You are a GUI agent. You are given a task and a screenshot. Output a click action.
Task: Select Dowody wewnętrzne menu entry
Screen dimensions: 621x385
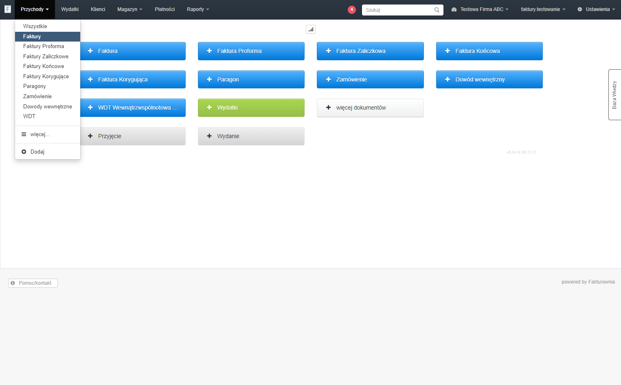48,106
